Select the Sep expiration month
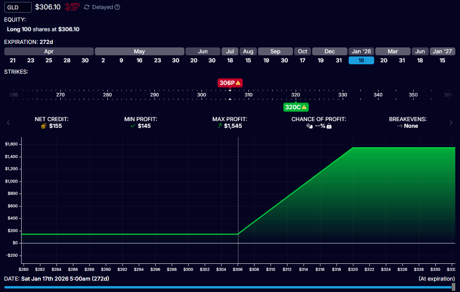The image size is (460, 292). 275,51
